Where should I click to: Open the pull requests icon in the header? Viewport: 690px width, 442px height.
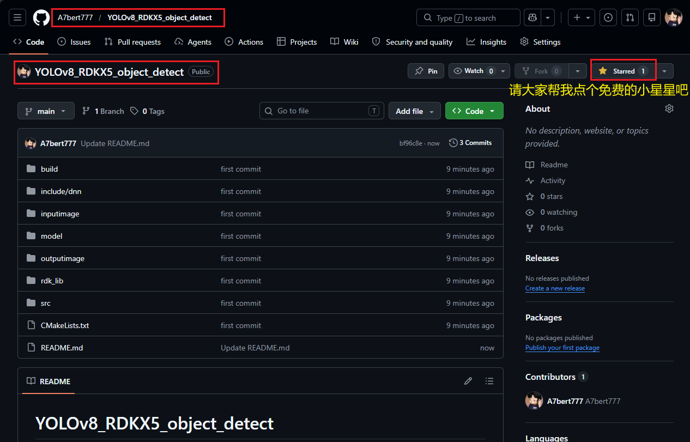(x=630, y=17)
